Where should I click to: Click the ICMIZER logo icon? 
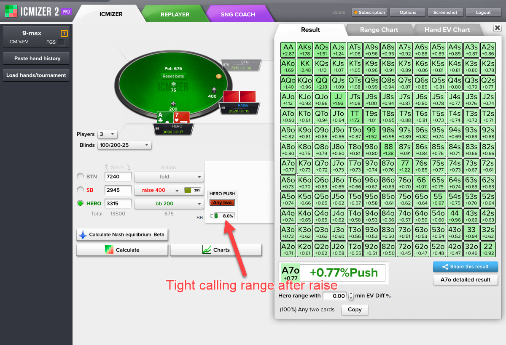click(x=11, y=11)
